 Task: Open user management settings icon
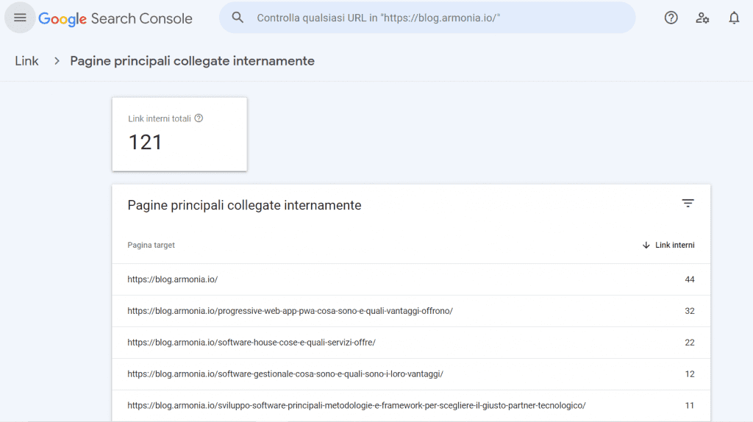[x=702, y=18]
